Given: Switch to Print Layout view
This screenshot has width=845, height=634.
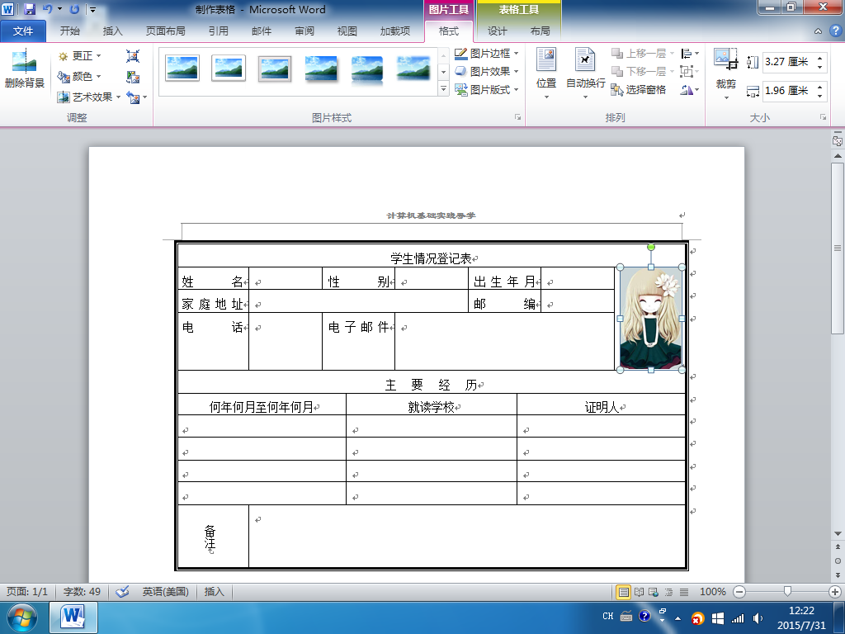Looking at the screenshot, I should click(623, 592).
